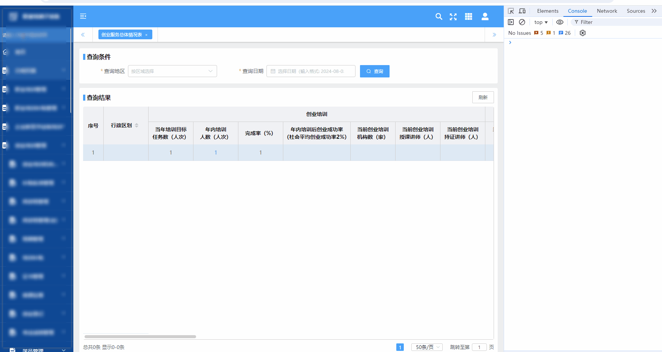
Task: Click the 当年培训目标任务数 column header
Action: [171, 133]
